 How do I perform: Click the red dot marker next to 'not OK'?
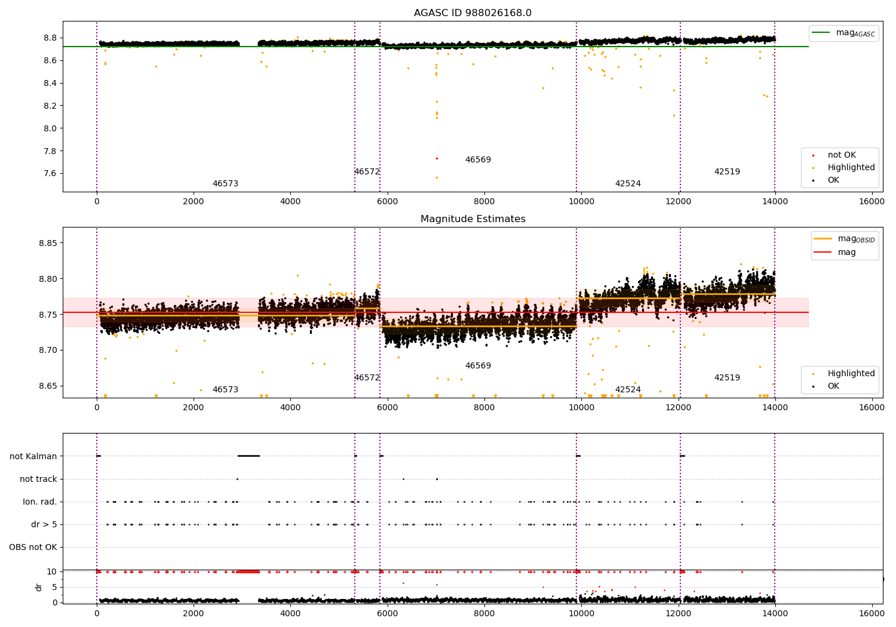click(813, 156)
